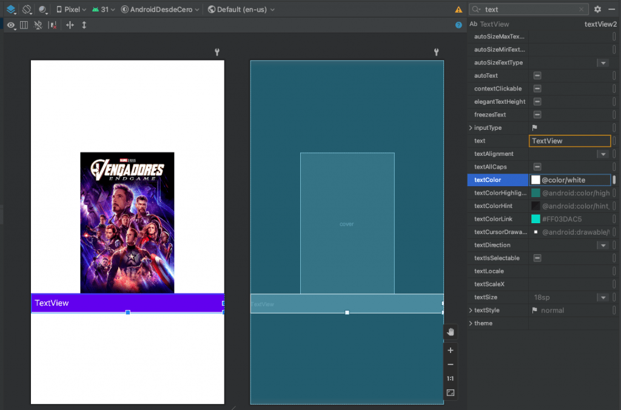This screenshot has height=410, width=621.
Task: Clear the attribute search text
Action: (581, 9)
